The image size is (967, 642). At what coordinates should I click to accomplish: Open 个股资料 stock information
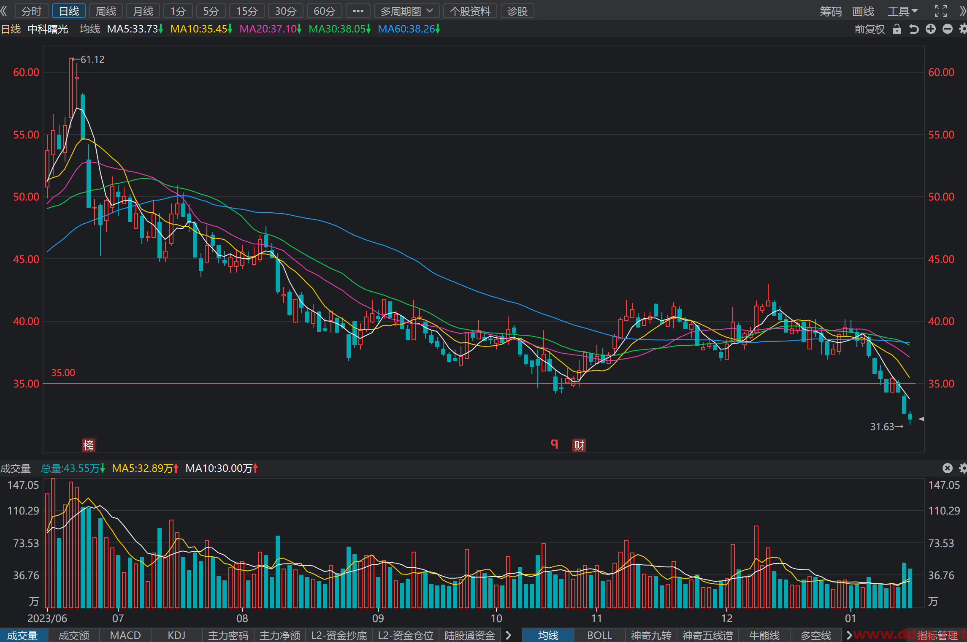tap(470, 11)
